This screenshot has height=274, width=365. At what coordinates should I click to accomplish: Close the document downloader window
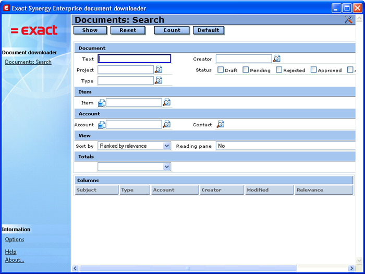(357, 8)
